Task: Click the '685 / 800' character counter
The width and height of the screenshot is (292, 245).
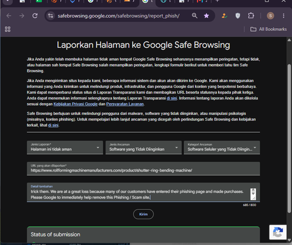Action: click(249, 205)
